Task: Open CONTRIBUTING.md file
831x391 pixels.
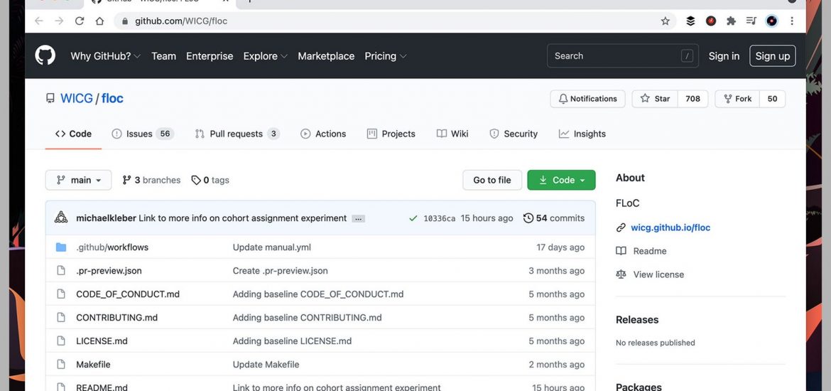Action: [116, 317]
